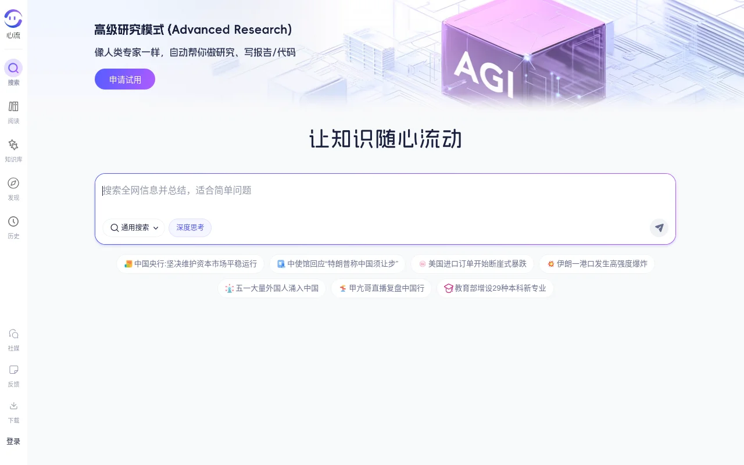Click the 社媒 chat icon
Screen dimensions: 744x465
pos(13,334)
